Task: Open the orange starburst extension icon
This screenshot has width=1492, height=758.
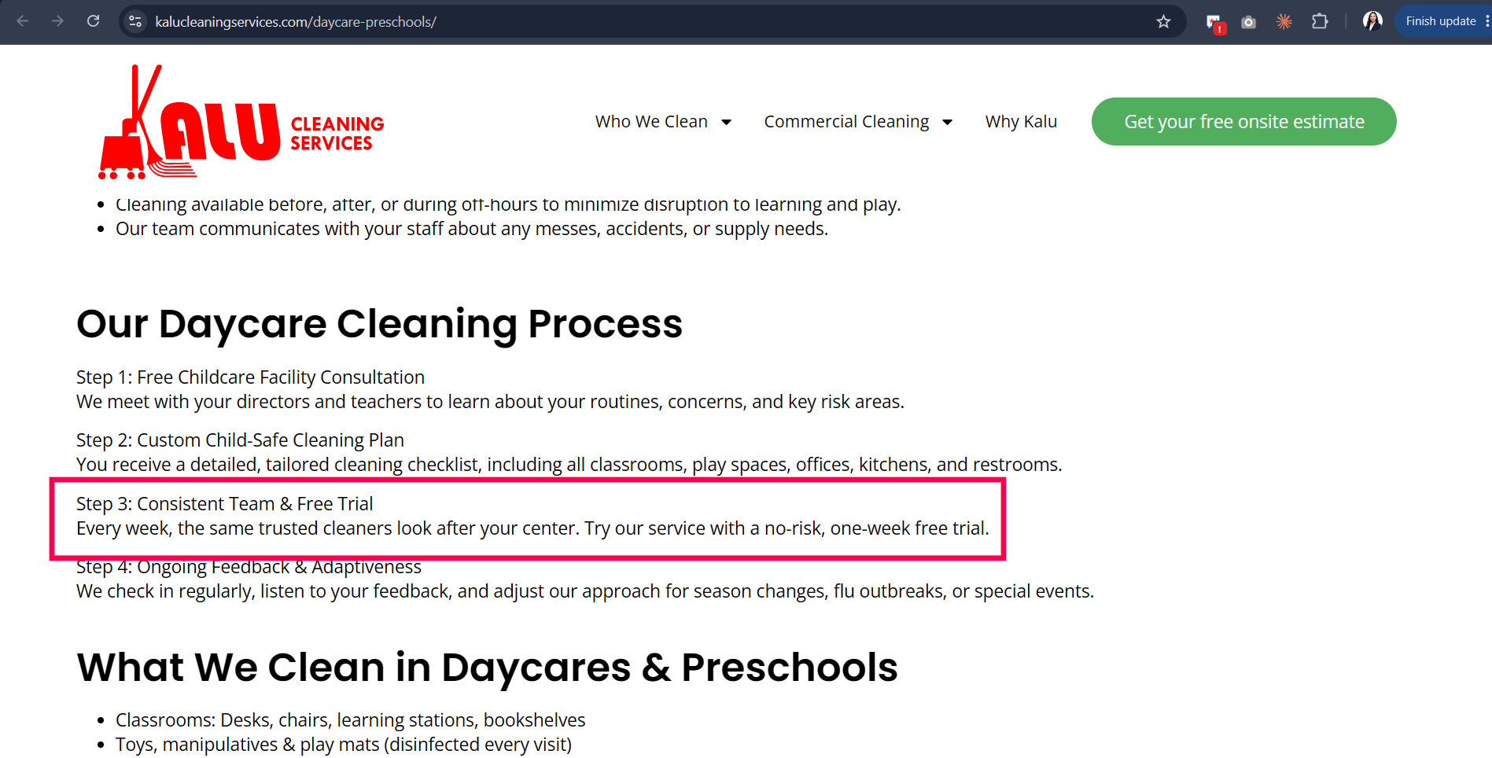Action: click(1284, 22)
